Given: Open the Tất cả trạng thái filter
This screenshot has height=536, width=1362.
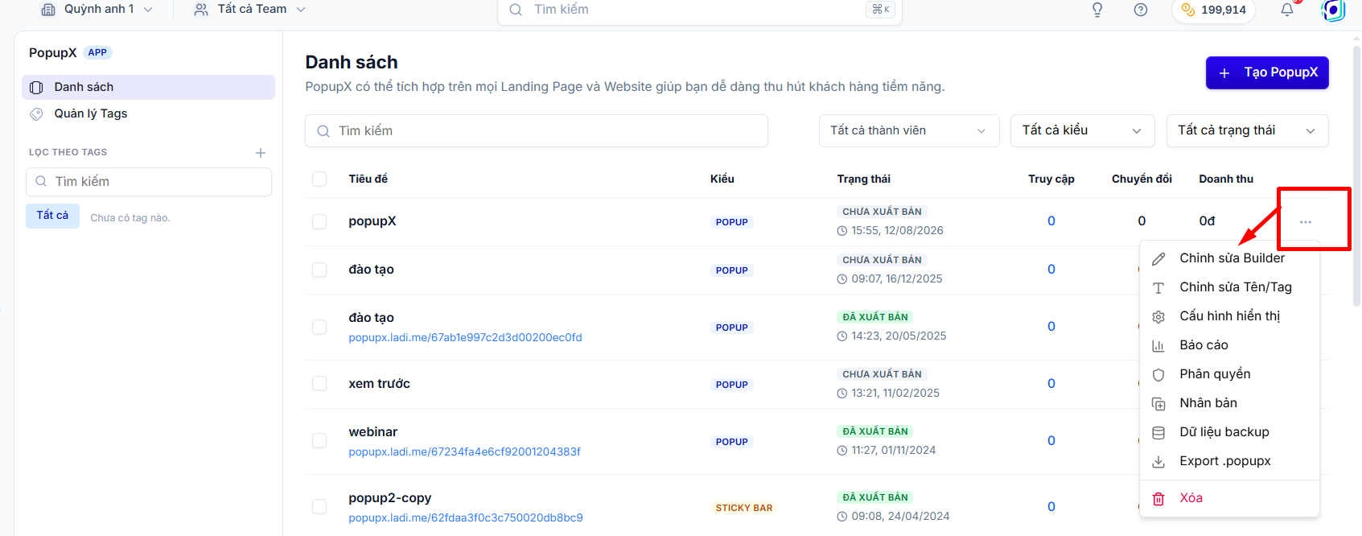Looking at the screenshot, I should pos(1247,130).
